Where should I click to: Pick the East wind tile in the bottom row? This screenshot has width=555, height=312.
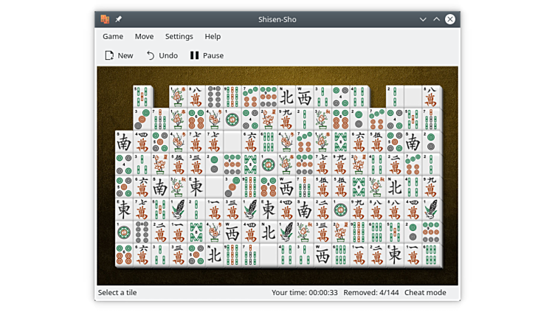395,256
